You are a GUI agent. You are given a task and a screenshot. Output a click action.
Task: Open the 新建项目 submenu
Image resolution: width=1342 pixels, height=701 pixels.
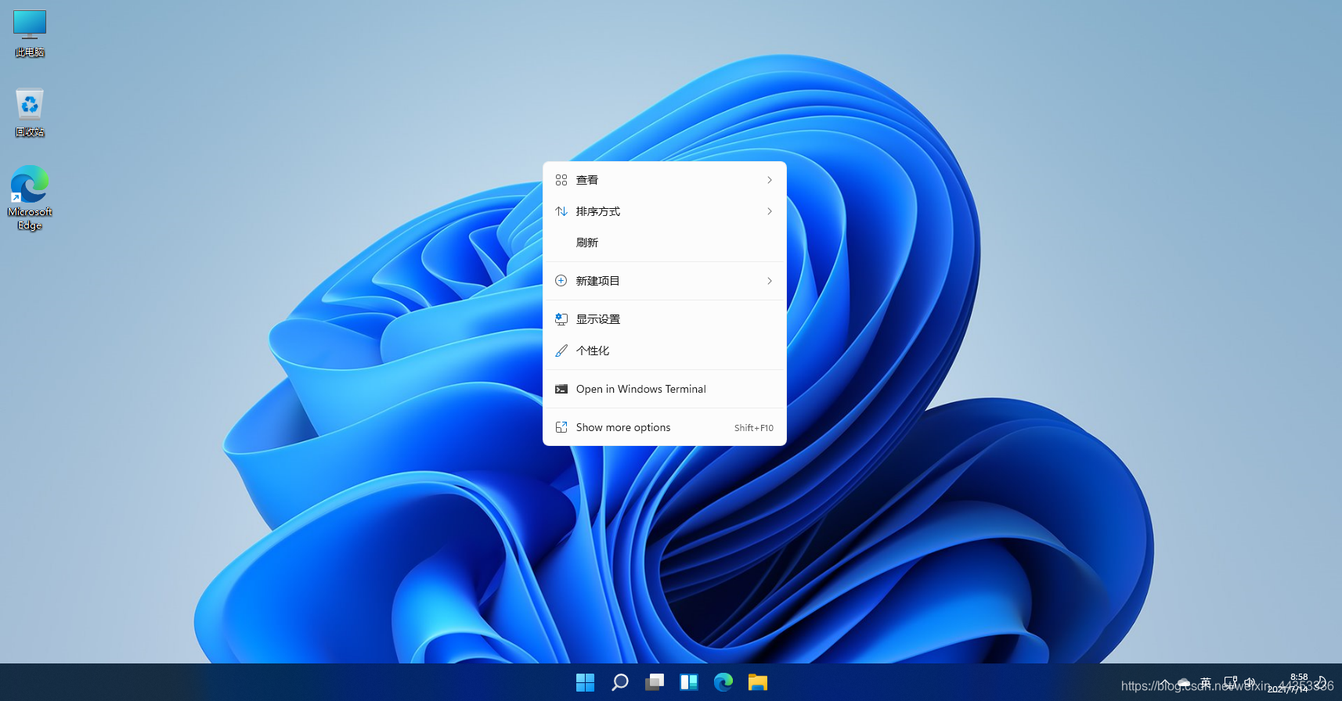(x=665, y=281)
